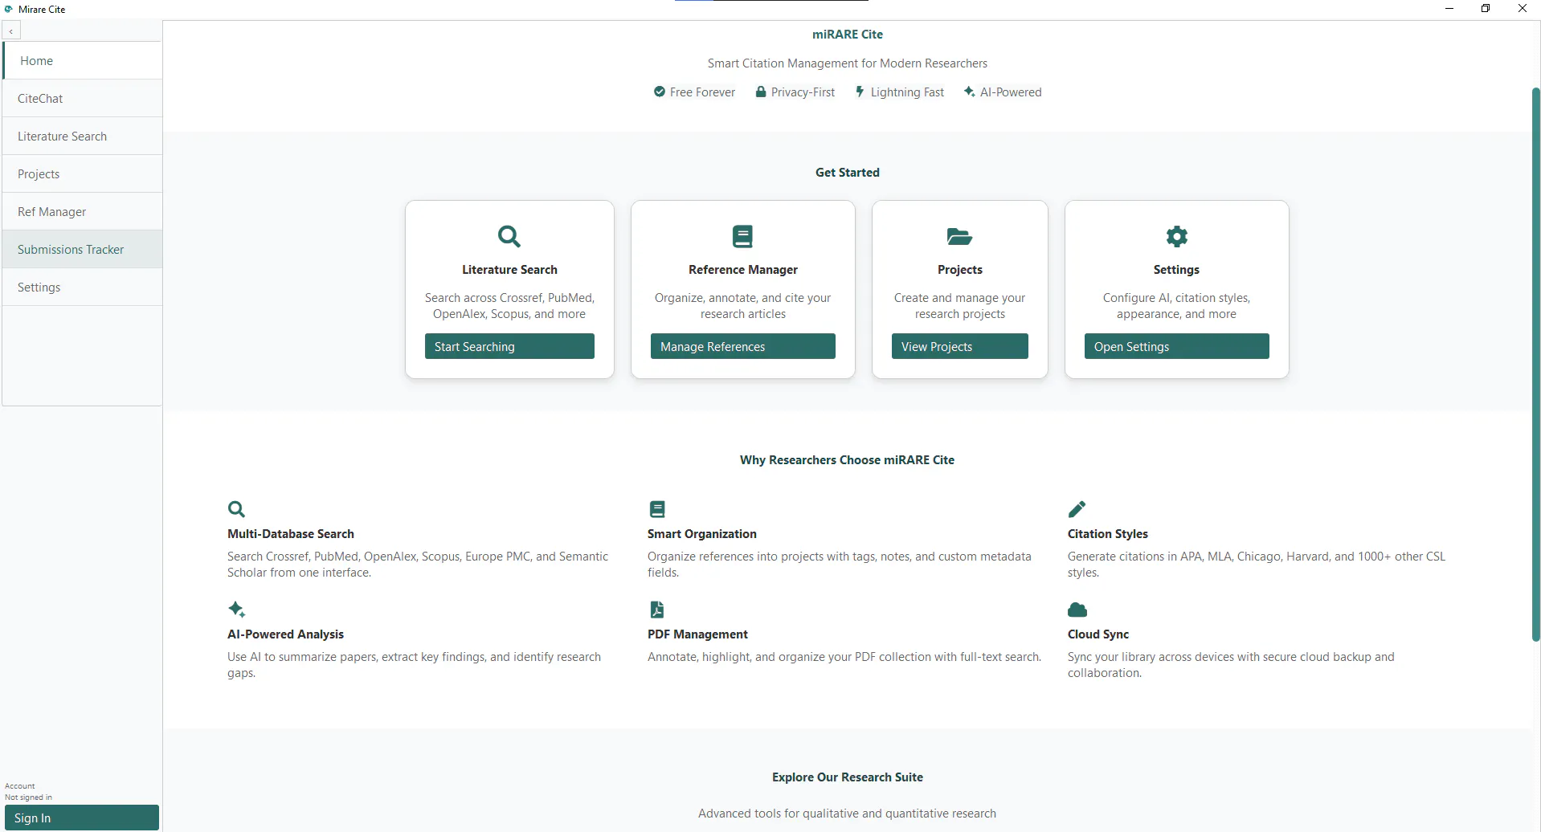Click the Smart Organization book icon
The image size is (1541, 832).
tap(657, 509)
